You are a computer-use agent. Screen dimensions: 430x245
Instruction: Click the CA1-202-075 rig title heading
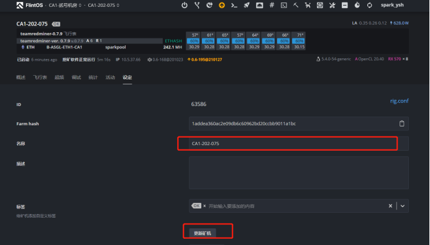[x=32, y=24]
